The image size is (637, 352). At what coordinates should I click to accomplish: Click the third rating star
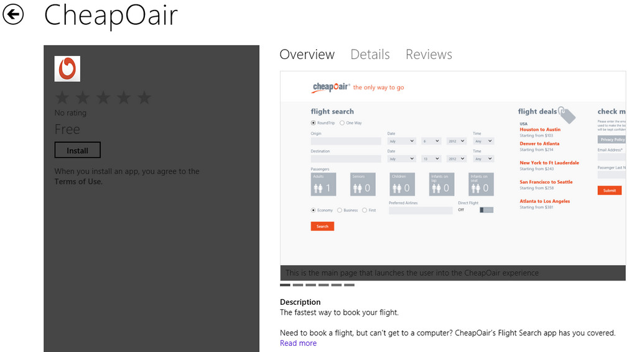(103, 97)
